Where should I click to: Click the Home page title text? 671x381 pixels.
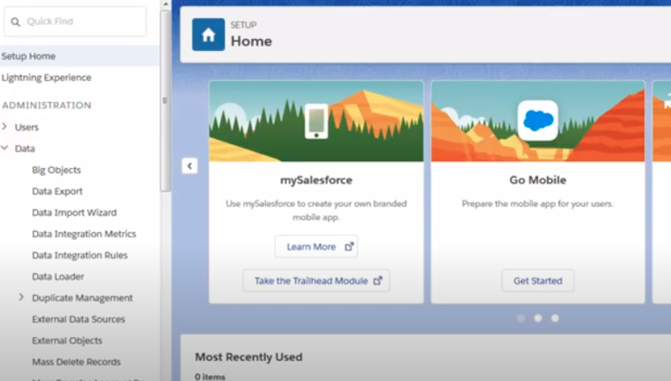[x=252, y=41]
